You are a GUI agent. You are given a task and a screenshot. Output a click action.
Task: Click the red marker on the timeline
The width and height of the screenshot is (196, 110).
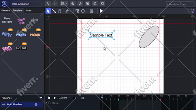click(x=160, y=99)
